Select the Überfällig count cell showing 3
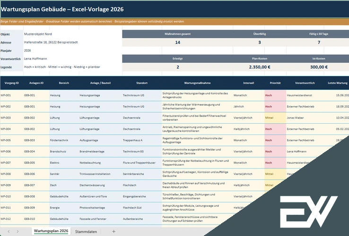The image size is (349, 236). tap(260, 42)
